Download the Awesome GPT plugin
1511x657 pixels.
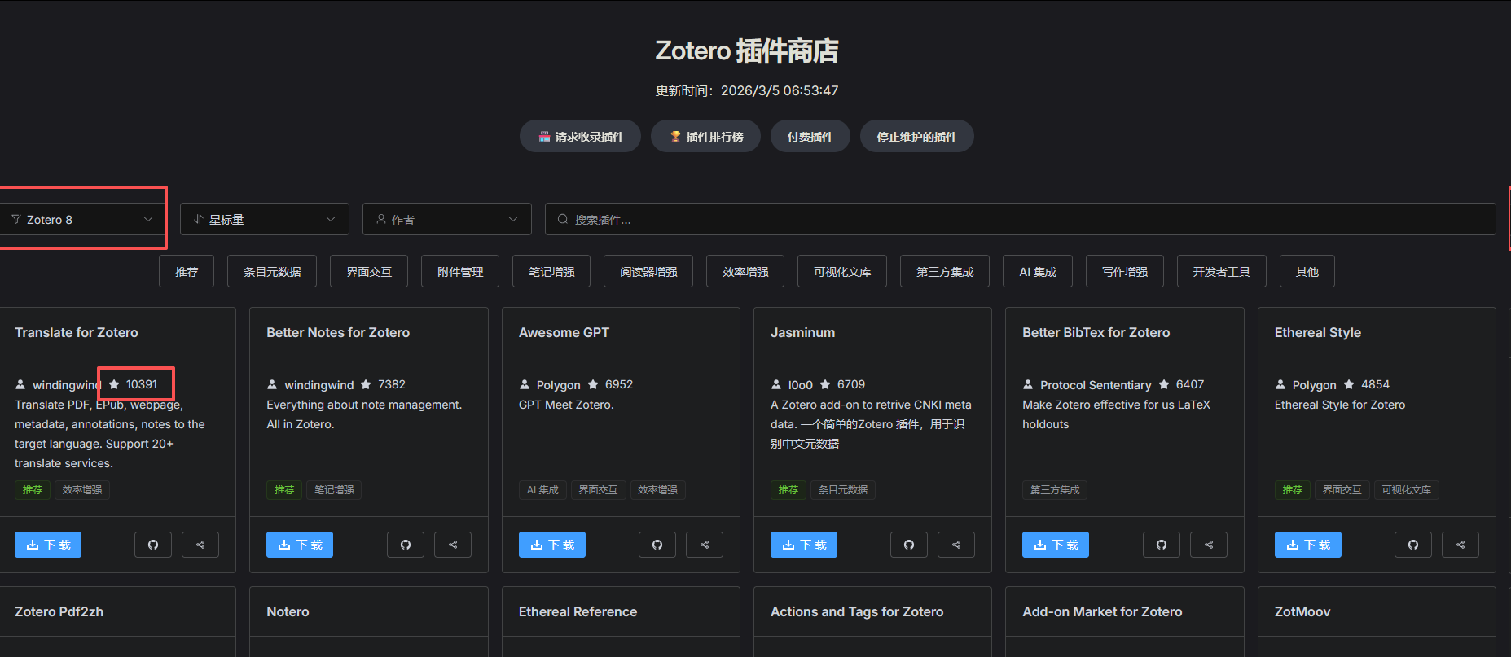[x=552, y=545]
